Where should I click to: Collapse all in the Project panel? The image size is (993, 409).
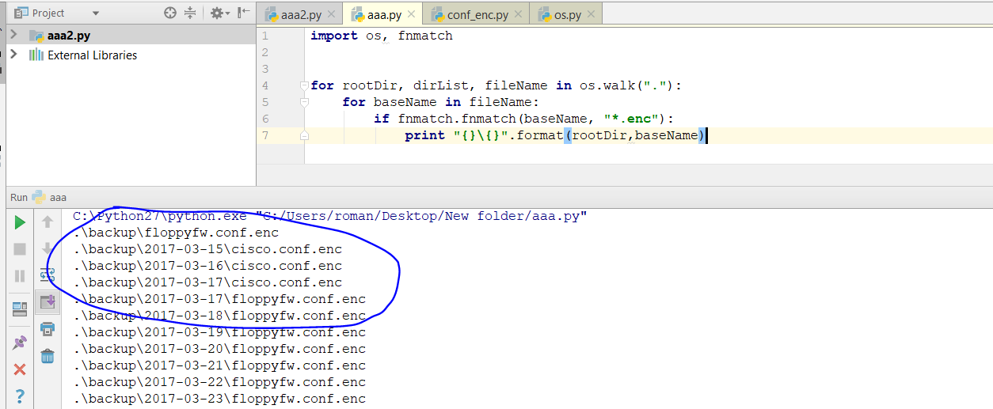click(x=190, y=13)
